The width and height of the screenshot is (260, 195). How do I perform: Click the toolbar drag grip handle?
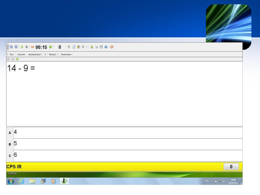pos(8,47)
